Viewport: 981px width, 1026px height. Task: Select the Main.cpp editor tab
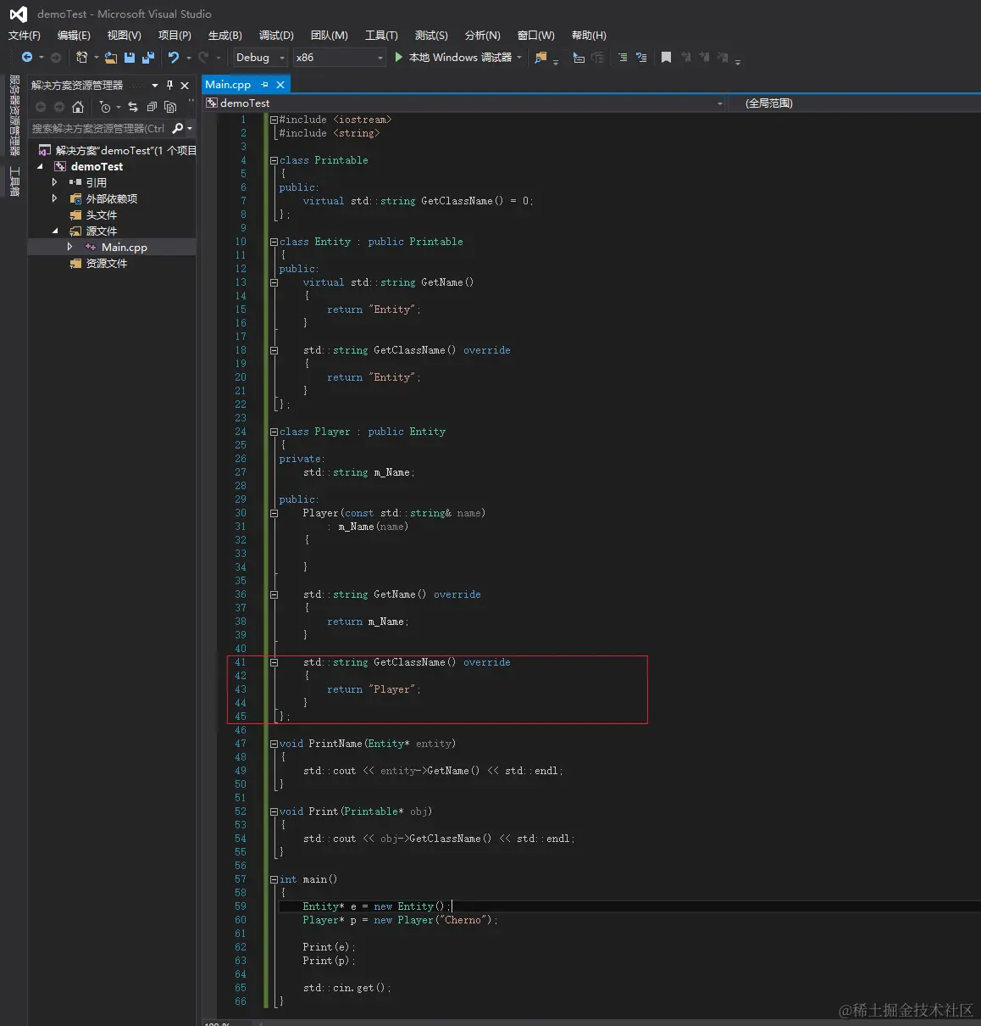coord(228,85)
